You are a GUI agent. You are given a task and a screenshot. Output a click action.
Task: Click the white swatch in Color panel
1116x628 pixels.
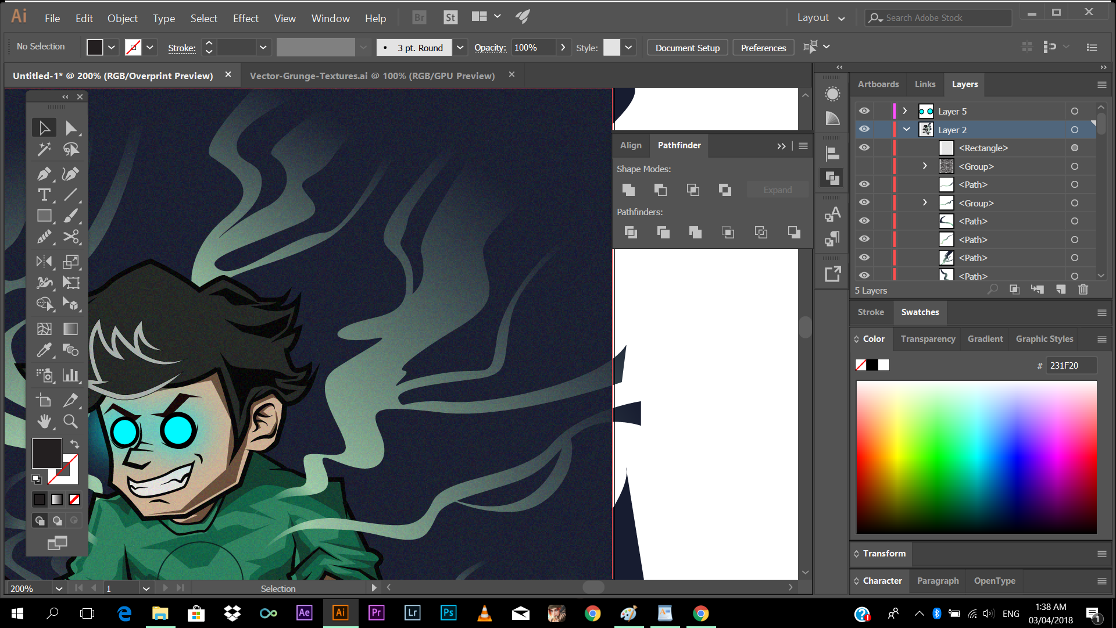pos(884,365)
